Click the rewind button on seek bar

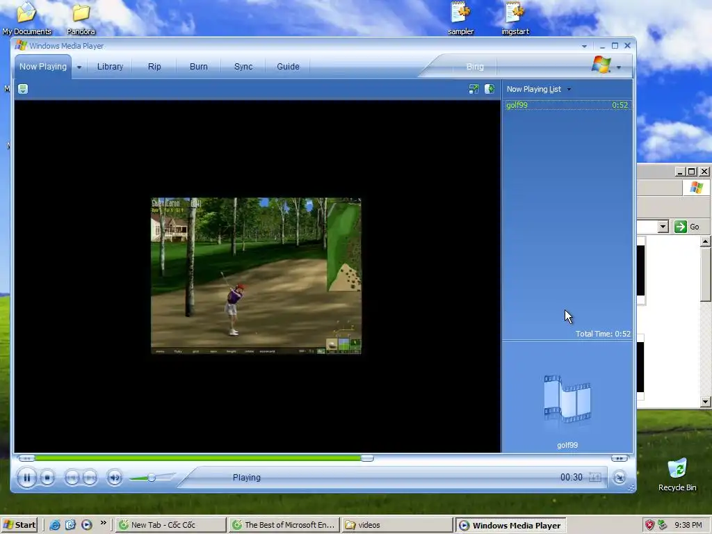tap(26, 458)
